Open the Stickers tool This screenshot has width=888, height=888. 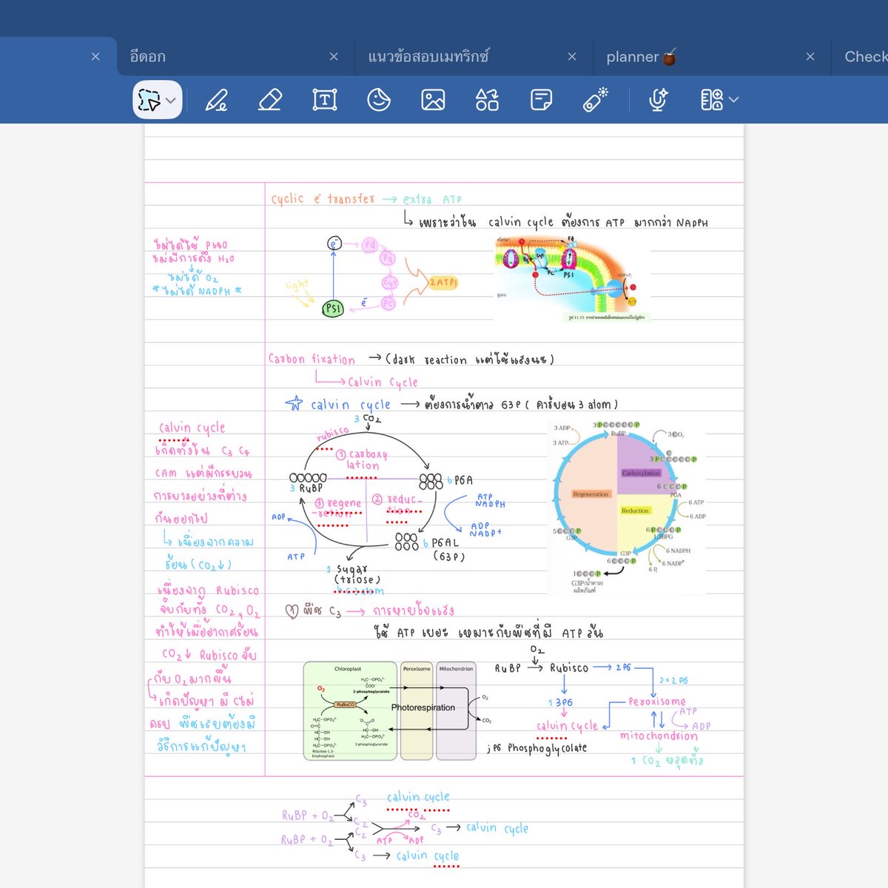379,100
